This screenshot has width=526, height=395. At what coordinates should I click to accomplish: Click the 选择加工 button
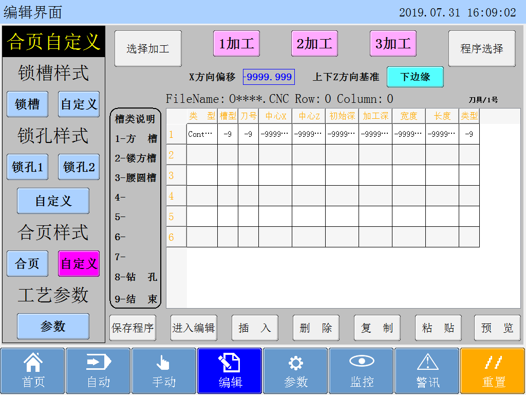click(148, 49)
